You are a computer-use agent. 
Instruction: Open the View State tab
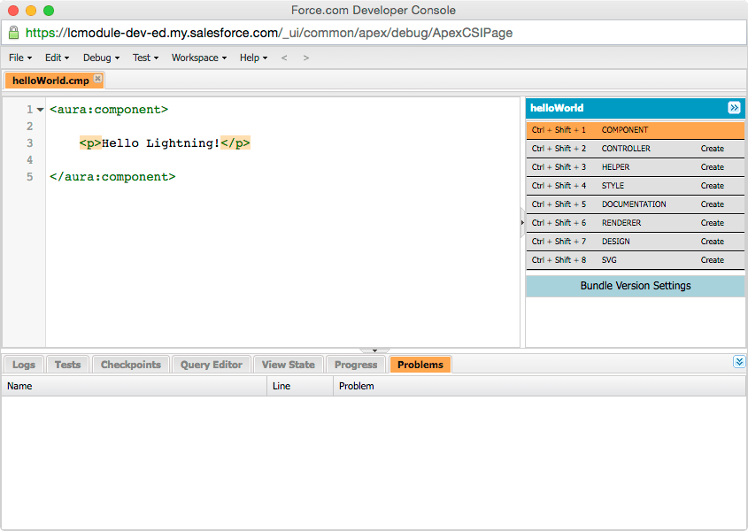click(288, 365)
